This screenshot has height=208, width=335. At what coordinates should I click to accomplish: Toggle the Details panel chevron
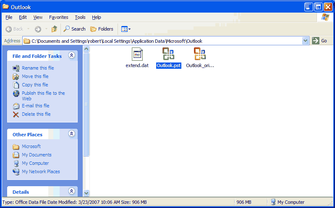pos(71,191)
